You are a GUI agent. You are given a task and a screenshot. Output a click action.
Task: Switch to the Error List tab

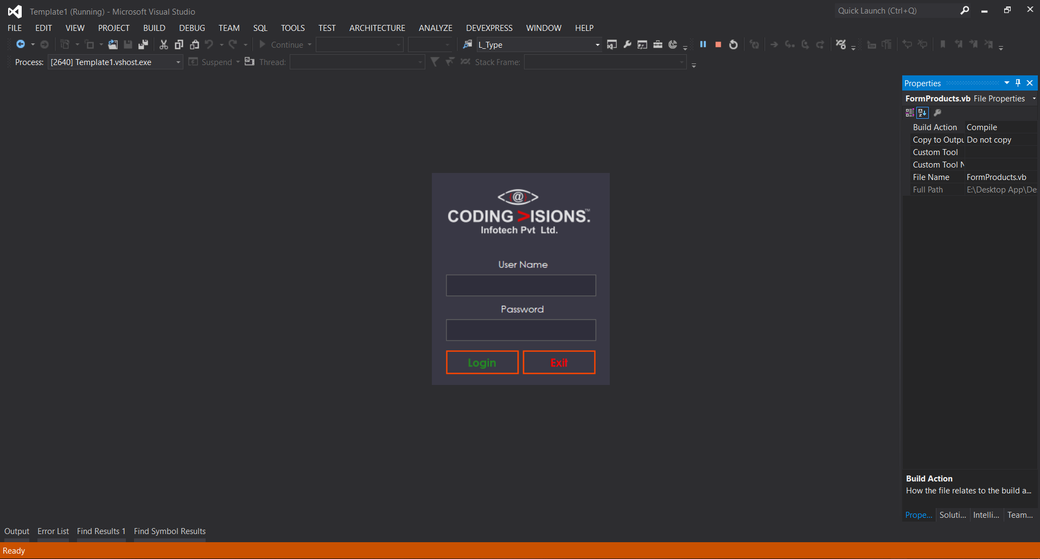coord(53,531)
